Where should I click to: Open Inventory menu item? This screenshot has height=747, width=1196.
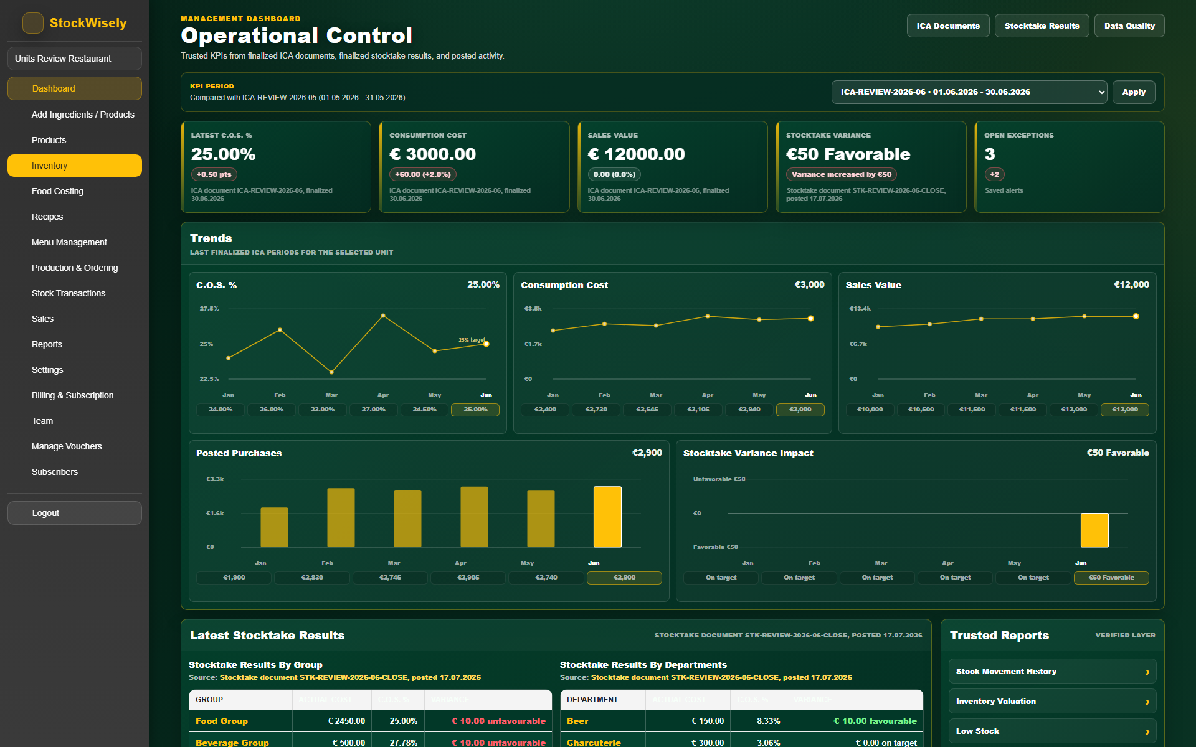pos(75,166)
